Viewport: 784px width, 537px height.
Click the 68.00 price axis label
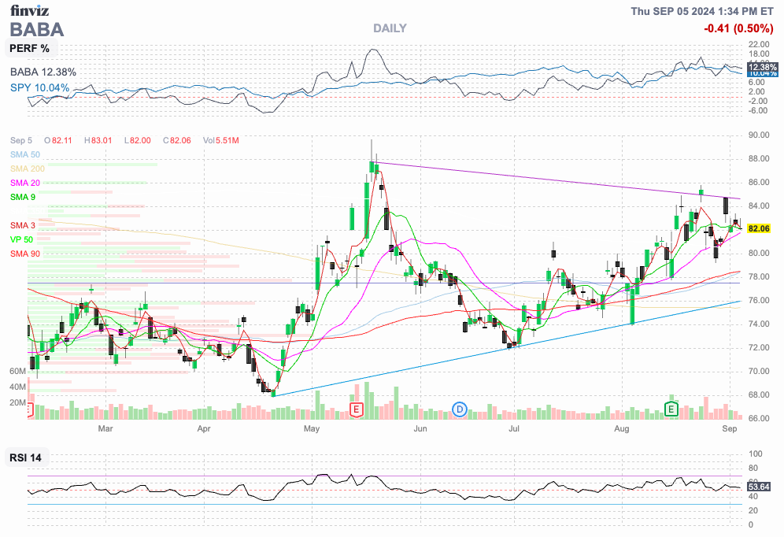(x=759, y=394)
